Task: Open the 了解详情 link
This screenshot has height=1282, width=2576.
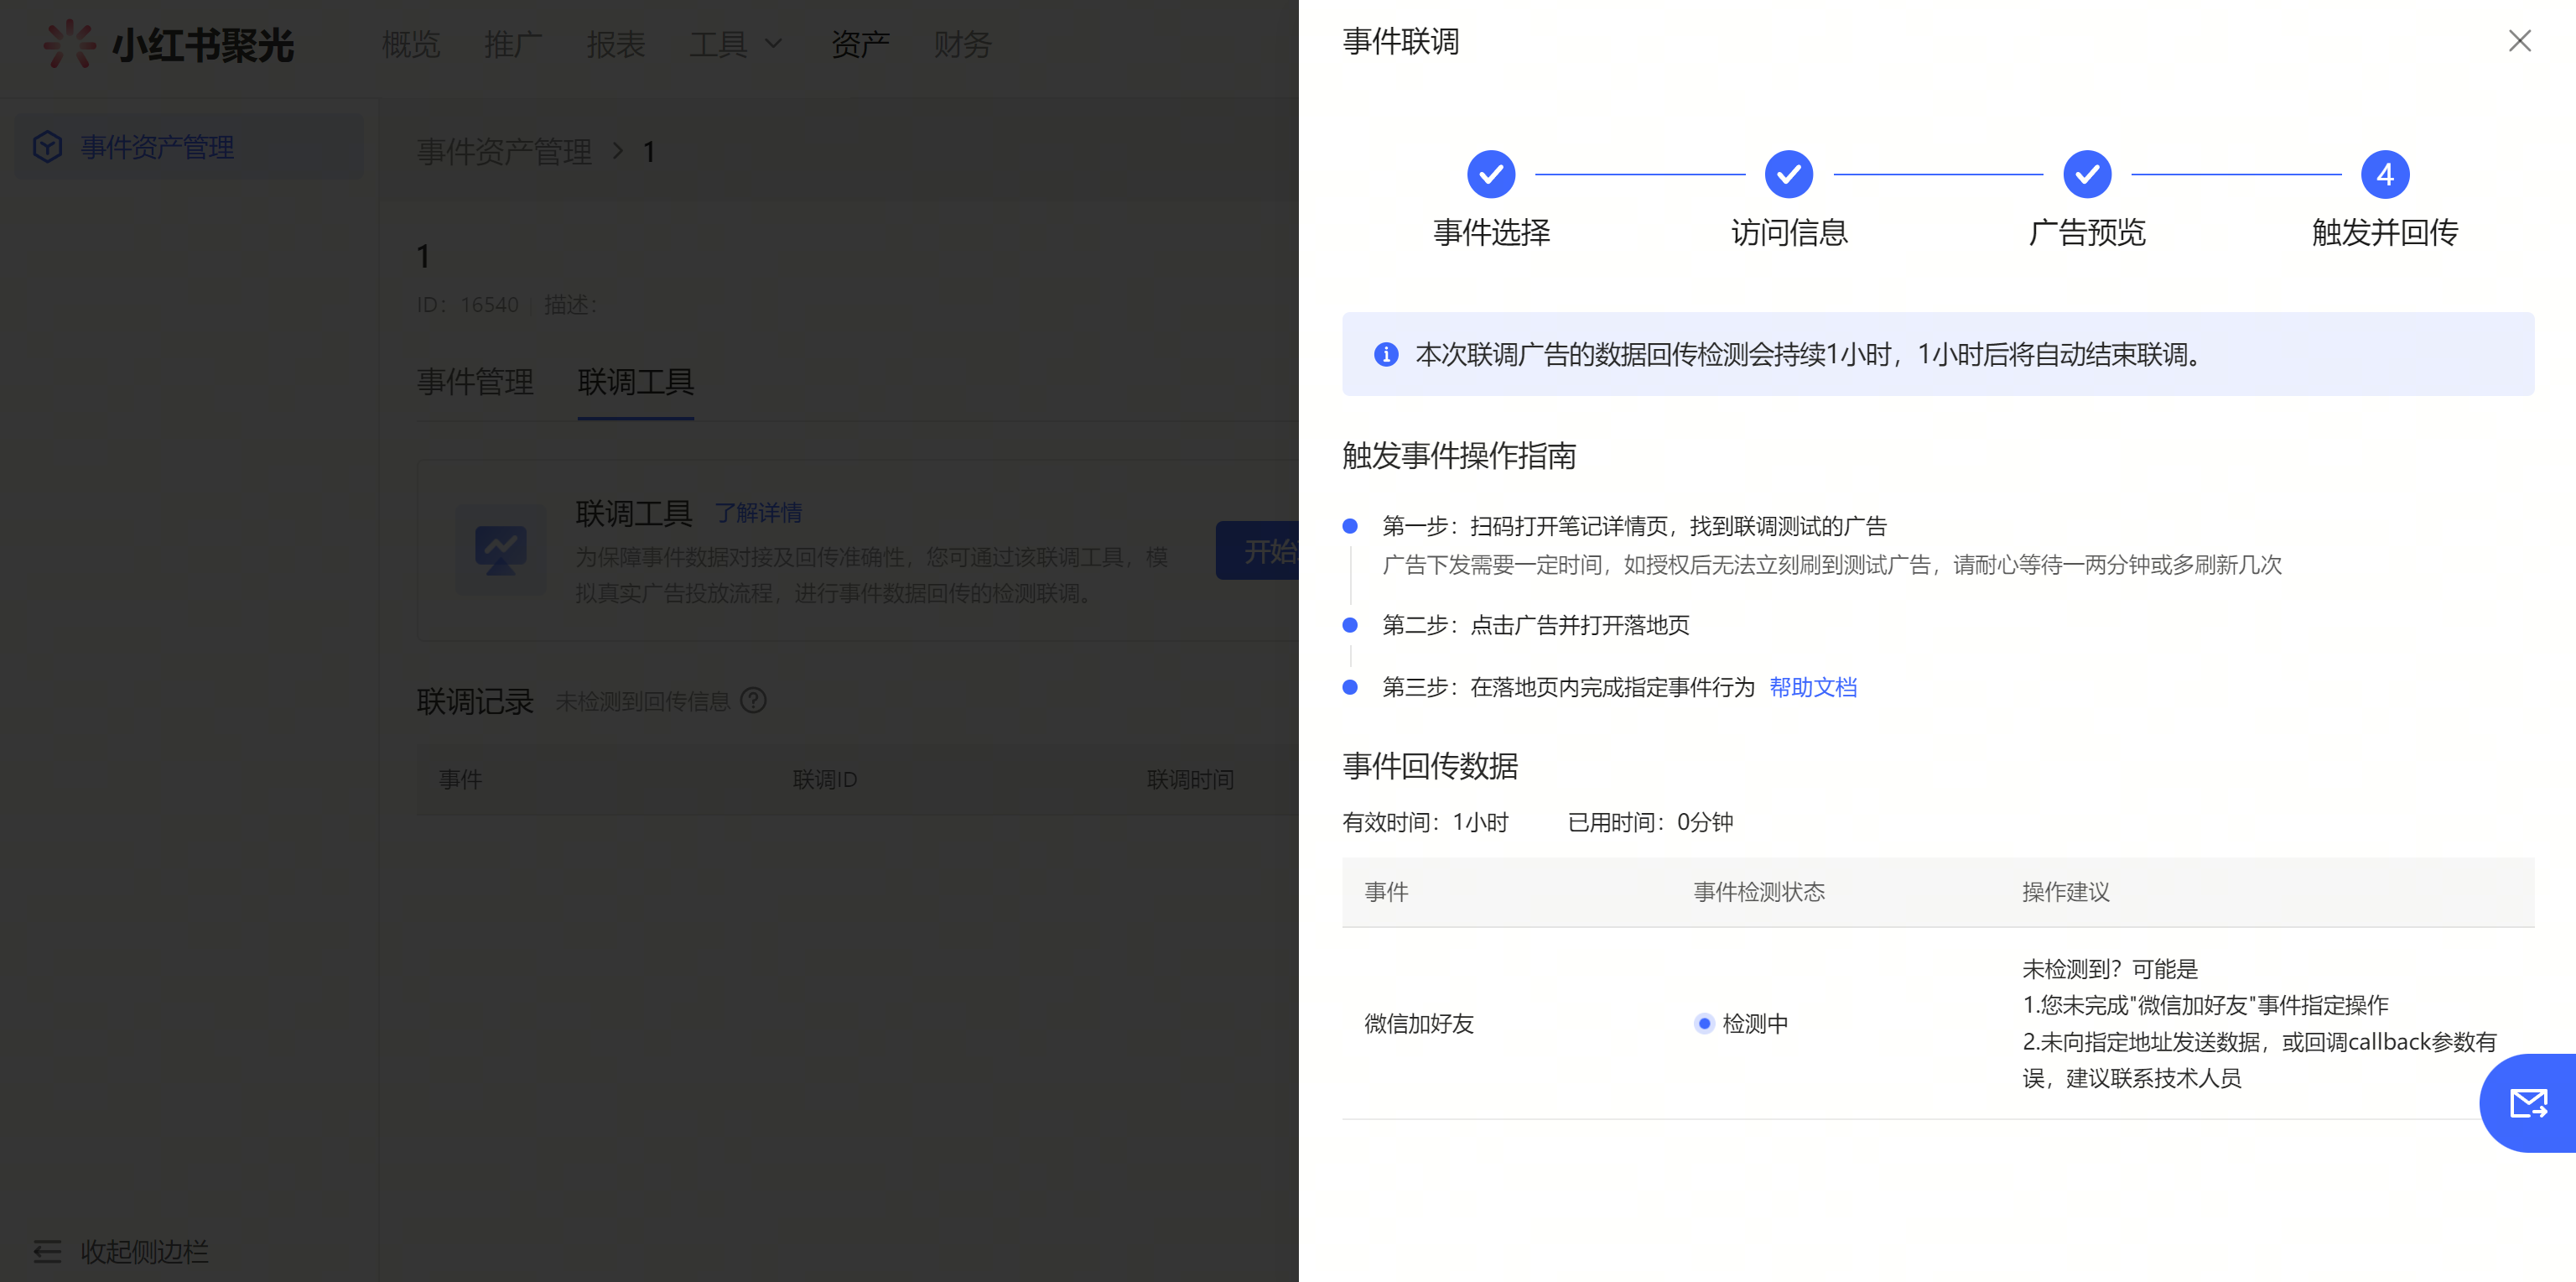Action: pos(758,513)
